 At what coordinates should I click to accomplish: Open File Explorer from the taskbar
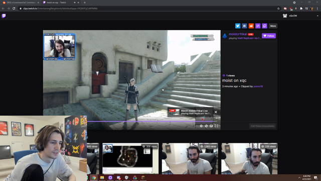pyautogui.click(x=102, y=177)
